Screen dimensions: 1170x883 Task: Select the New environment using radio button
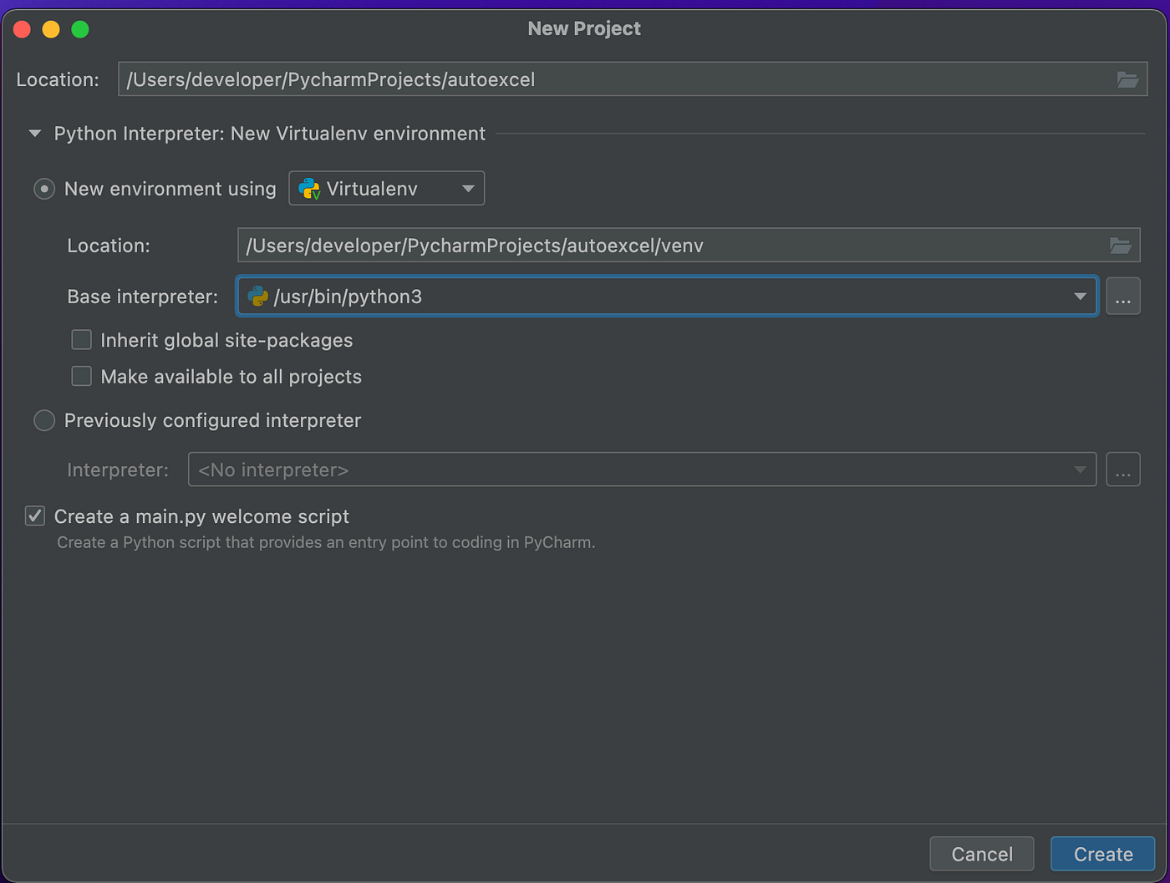pos(43,189)
